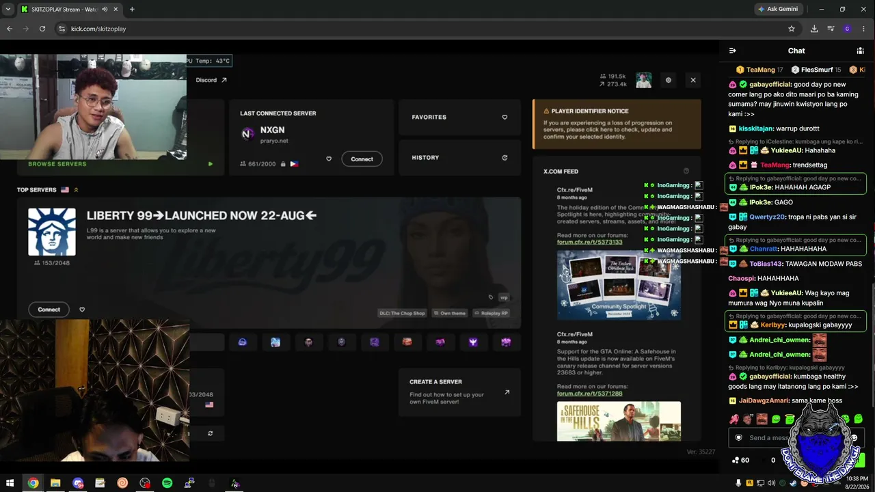The width and height of the screenshot is (875, 492).
Task: Select the ninth server icon in the carousel
Action: [506, 342]
